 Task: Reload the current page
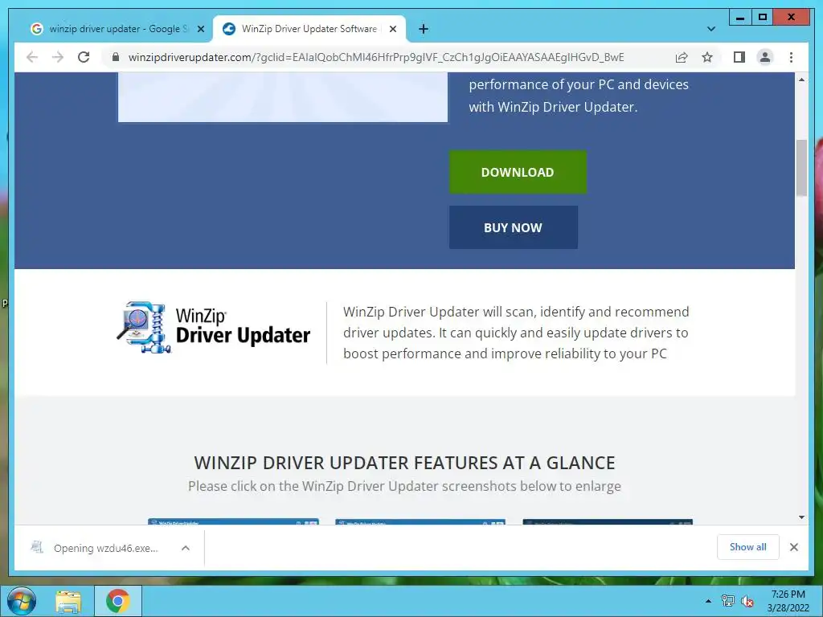click(84, 57)
